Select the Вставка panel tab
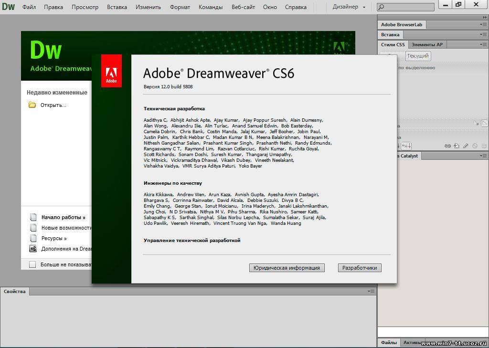 pos(390,35)
